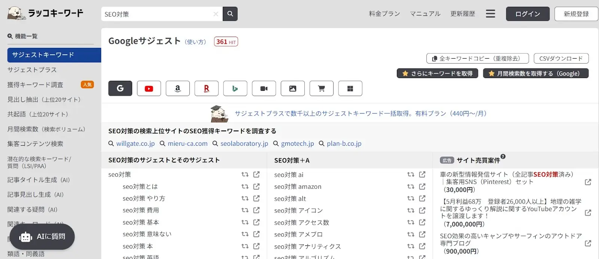The height and width of the screenshot is (259, 599).
Task: Select 関連する疑問（AI） in sidebar
Action: coord(33,209)
